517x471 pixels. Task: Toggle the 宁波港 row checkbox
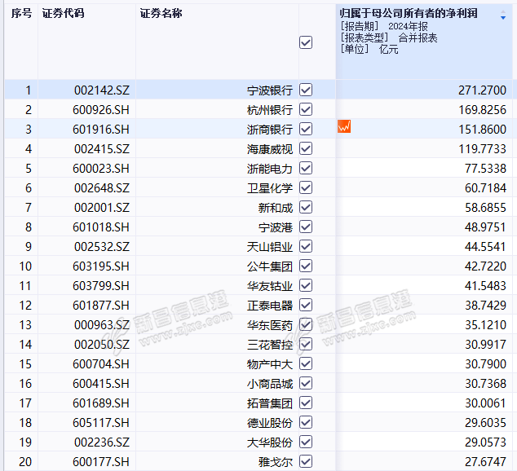click(x=306, y=227)
